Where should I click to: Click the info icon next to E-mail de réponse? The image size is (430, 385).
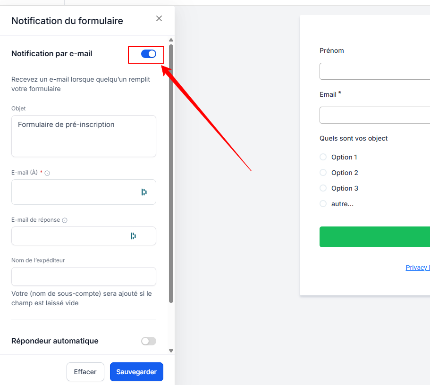[65, 220]
